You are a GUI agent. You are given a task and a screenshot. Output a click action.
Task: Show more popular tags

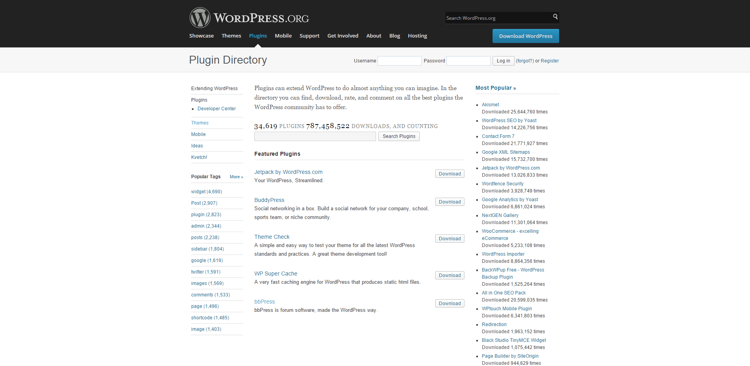coord(236,177)
